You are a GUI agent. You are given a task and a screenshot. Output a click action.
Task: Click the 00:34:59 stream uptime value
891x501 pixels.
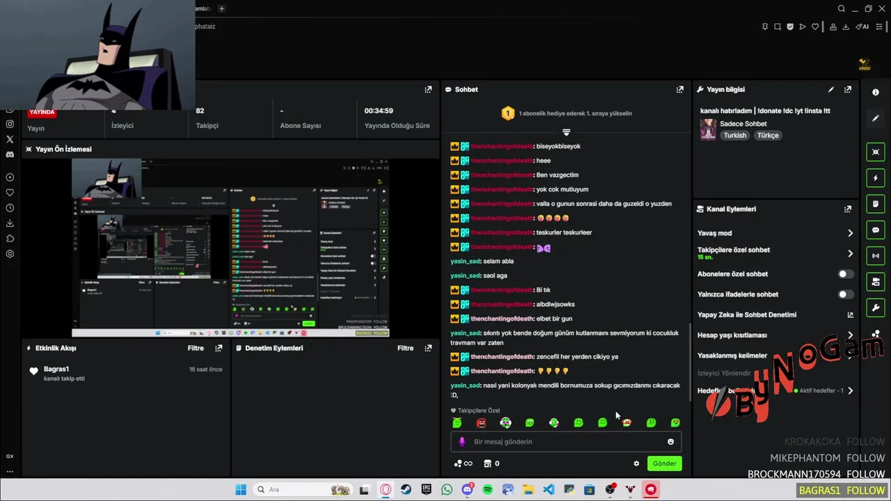coord(379,111)
